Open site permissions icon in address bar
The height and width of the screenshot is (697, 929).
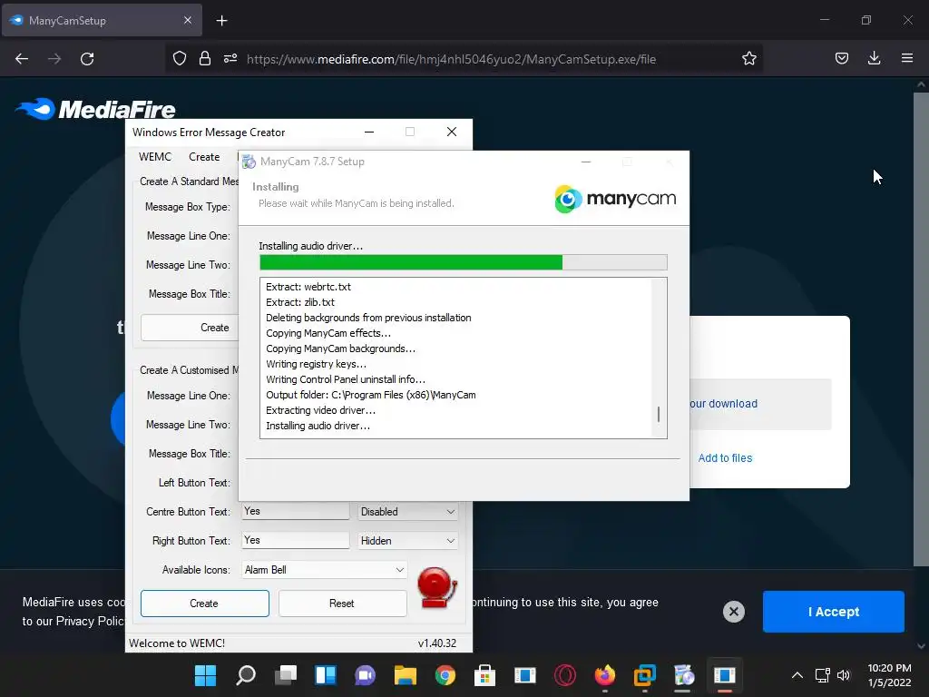[230, 59]
